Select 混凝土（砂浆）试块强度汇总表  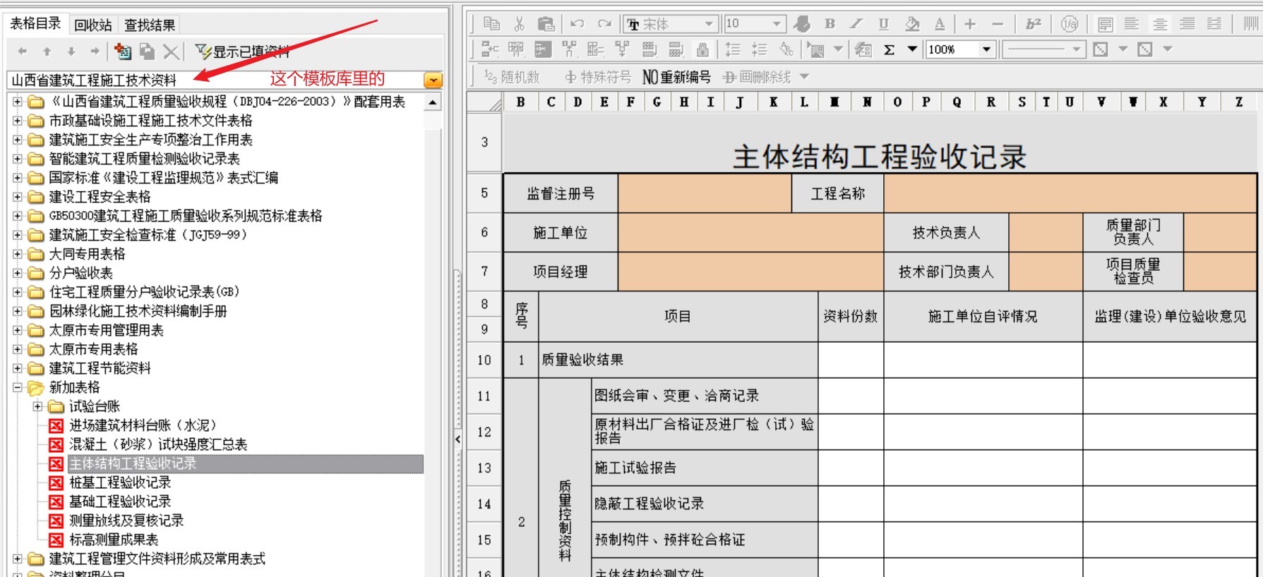(x=158, y=445)
